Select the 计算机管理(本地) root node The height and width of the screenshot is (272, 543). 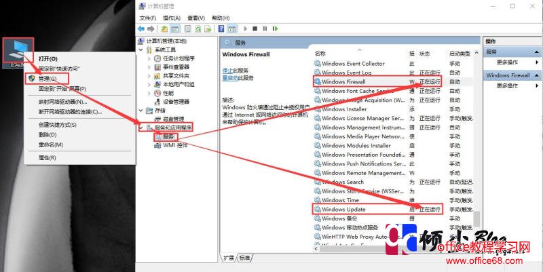[166, 41]
